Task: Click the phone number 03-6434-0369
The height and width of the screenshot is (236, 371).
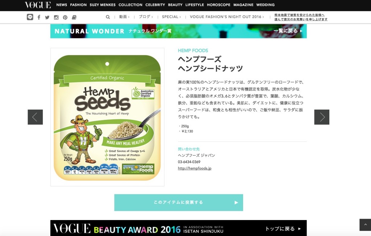Action: pos(189,162)
